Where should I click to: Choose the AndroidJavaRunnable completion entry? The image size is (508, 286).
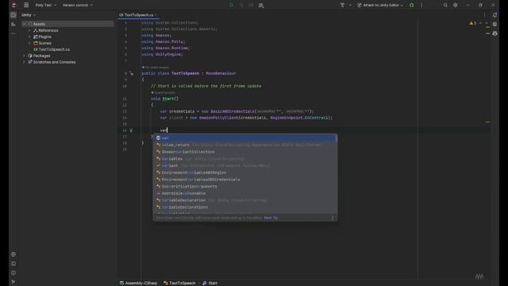(x=244, y=193)
